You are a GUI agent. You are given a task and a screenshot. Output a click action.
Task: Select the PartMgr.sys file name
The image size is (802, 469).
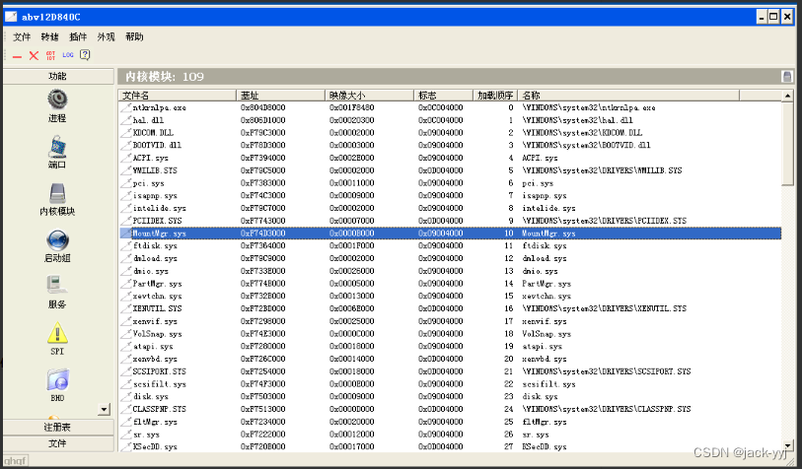157,284
